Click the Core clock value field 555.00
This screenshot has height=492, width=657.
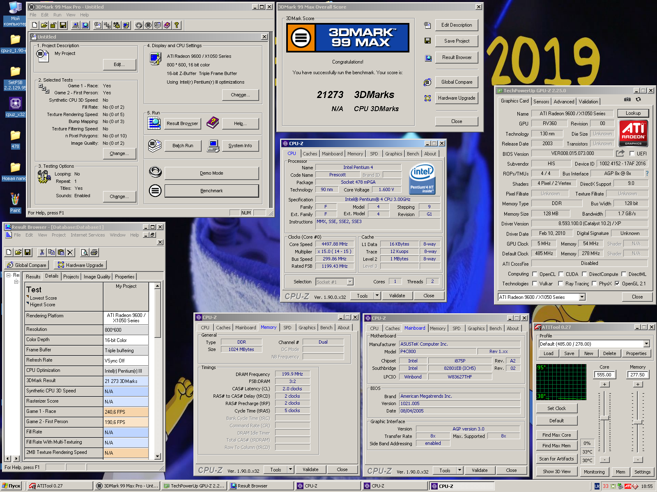pos(604,375)
